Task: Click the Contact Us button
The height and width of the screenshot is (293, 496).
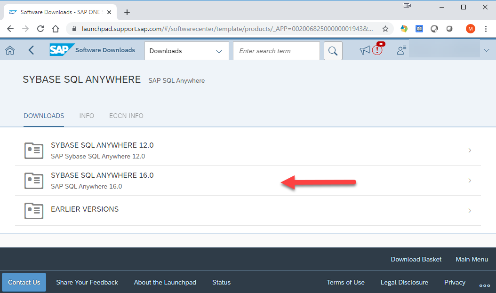Action: point(24,282)
